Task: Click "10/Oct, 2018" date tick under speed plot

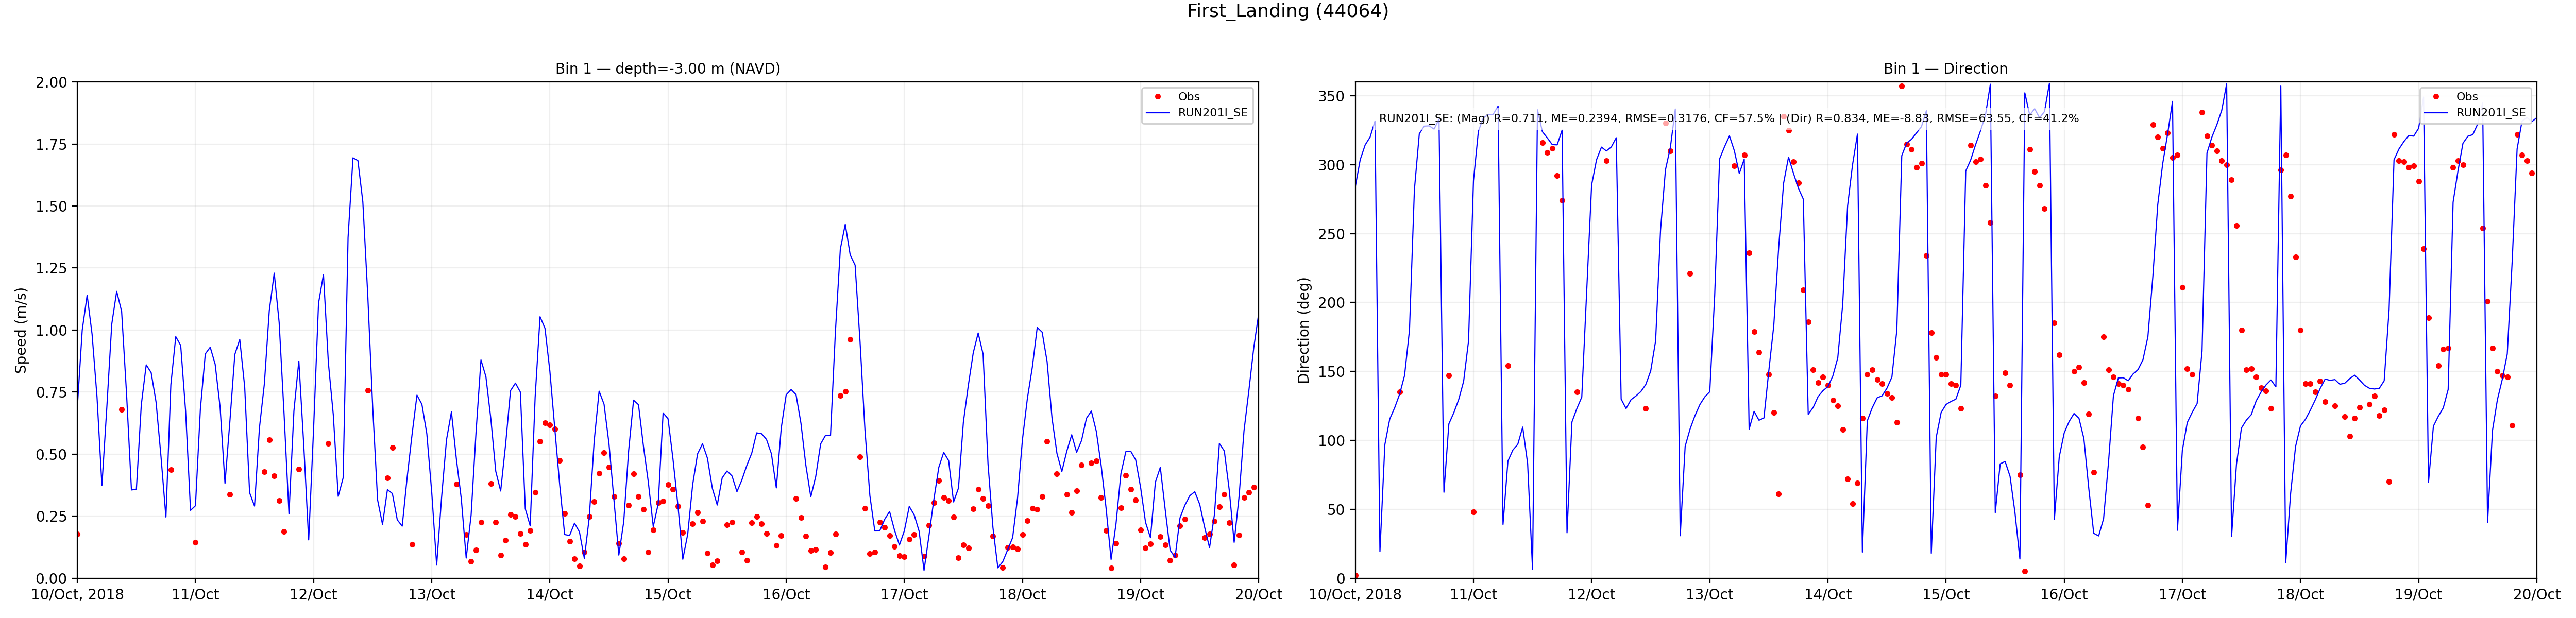Action: tap(77, 595)
